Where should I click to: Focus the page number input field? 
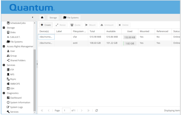coord(66,110)
